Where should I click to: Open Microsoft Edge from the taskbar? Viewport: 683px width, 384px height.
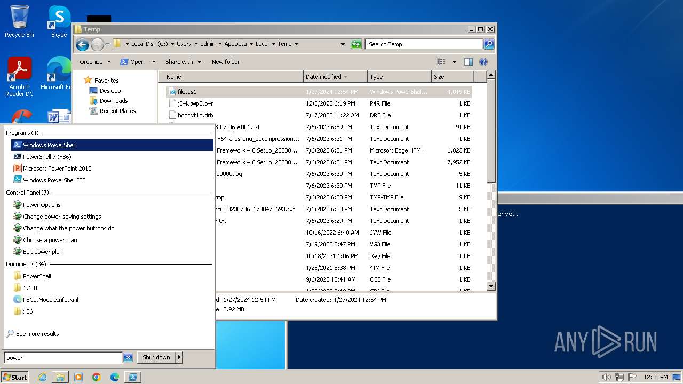pyautogui.click(x=115, y=377)
